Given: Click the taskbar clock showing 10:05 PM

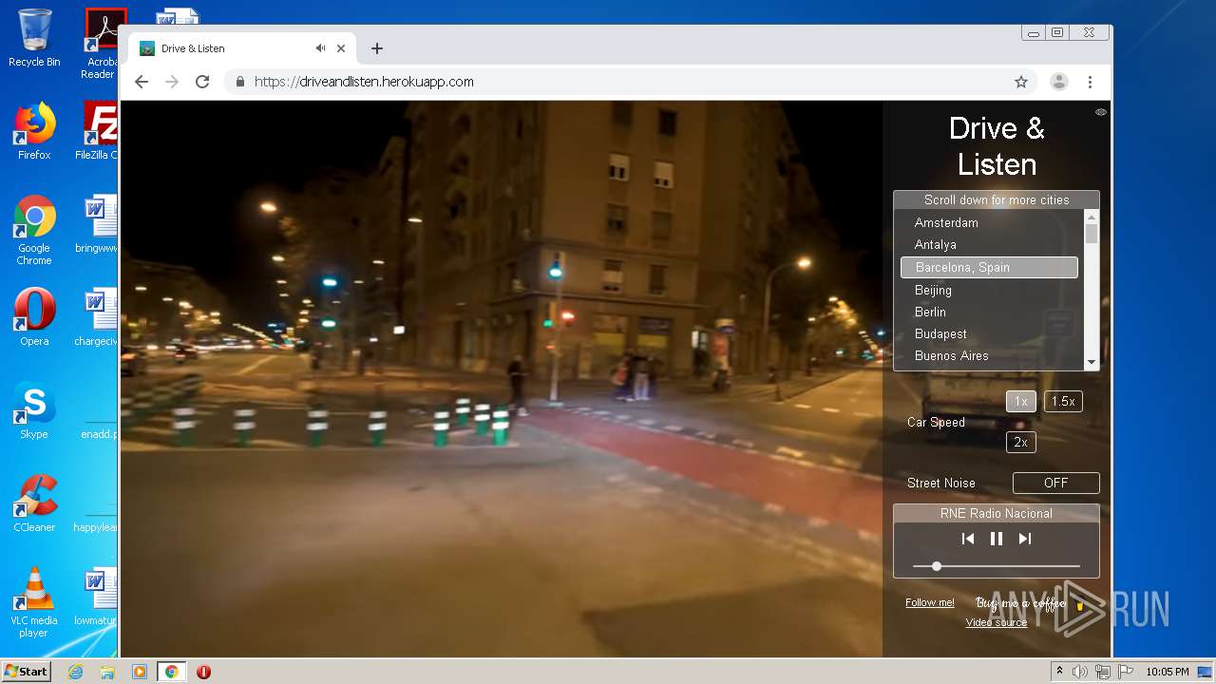Looking at the screenshot, I should 1167,672.
